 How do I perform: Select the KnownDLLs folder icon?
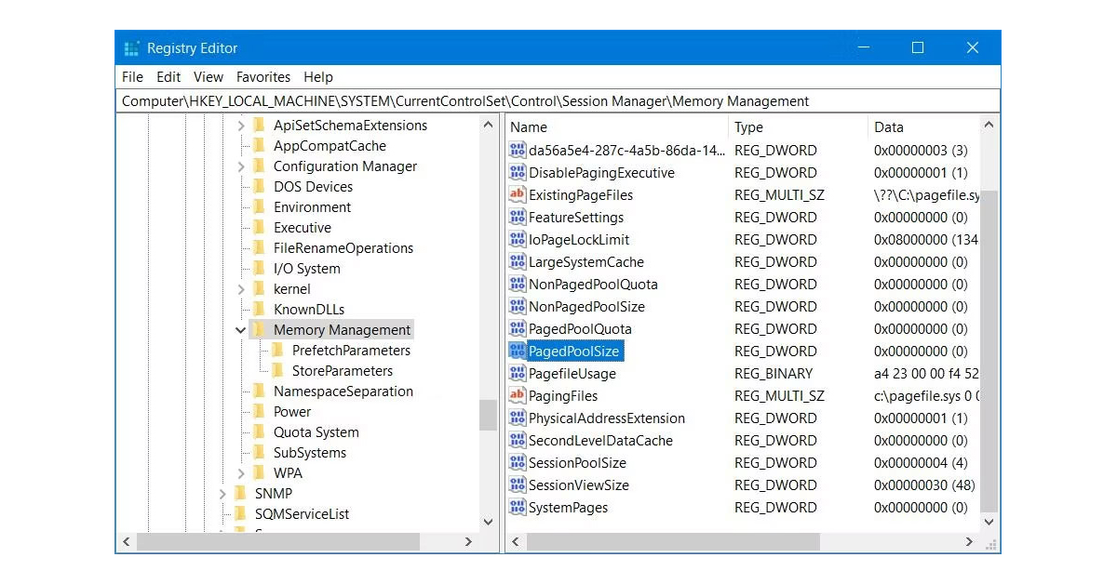click(259, 309)
